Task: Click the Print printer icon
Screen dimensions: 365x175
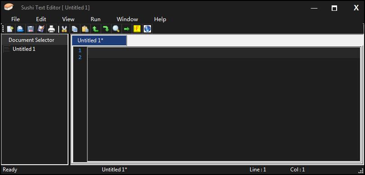Action: pyautogui.click(x=51, y=29)
